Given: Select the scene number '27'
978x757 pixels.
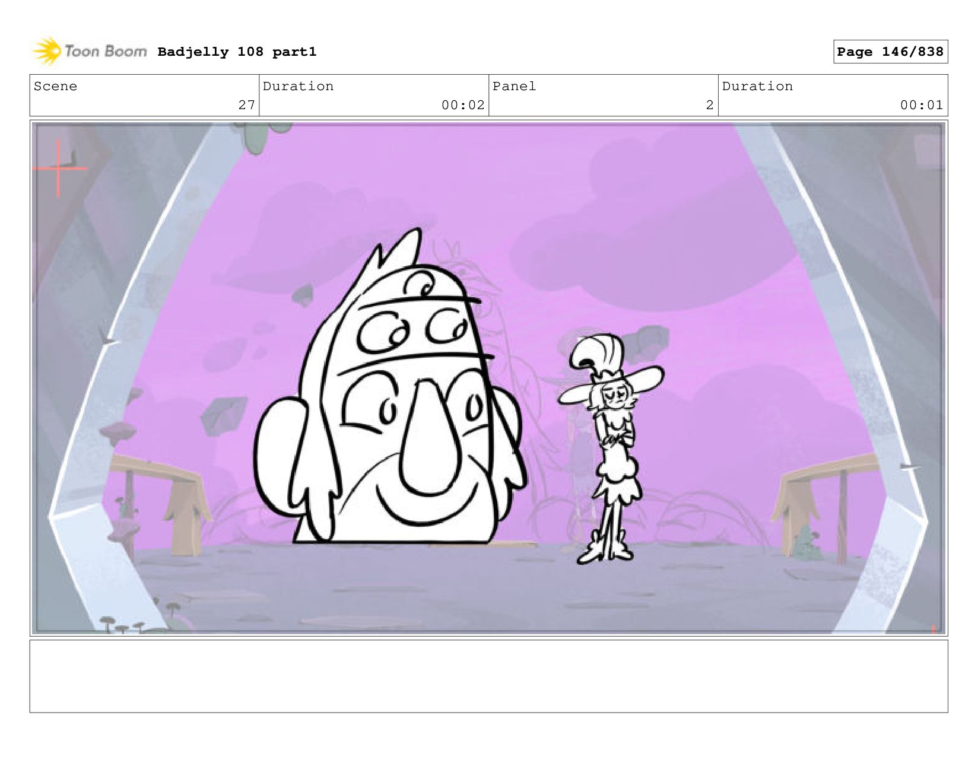Looking at the screenshot, I should pyautogui.click(x=246, y=105).
